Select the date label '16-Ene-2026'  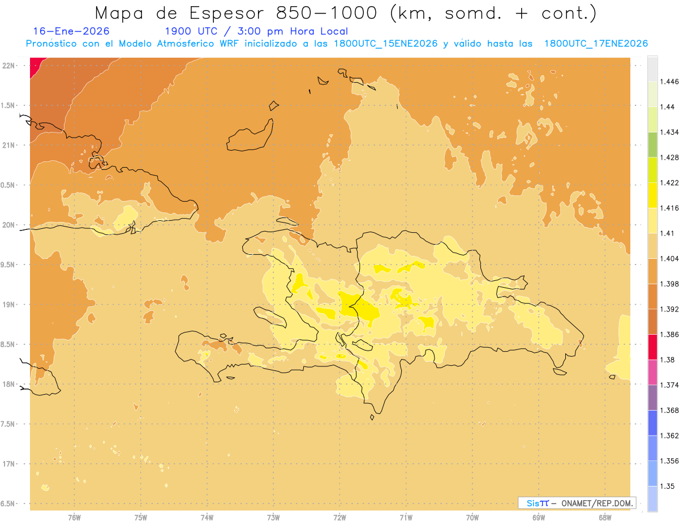(x=71, y=31)
